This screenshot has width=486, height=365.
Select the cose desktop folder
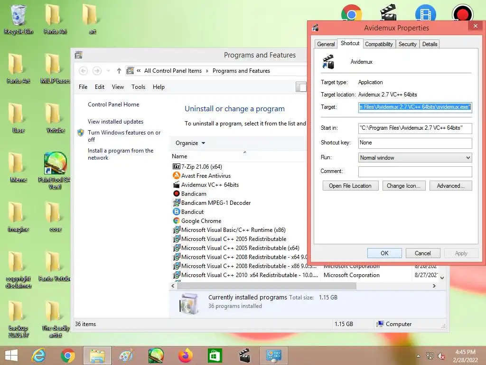click(55, 217)
